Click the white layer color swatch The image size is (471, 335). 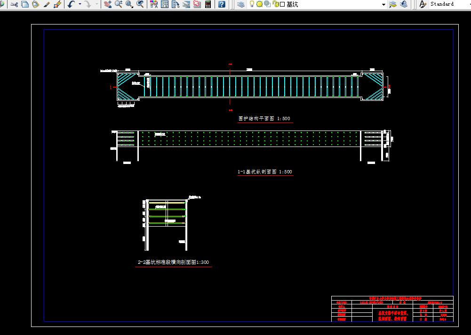pyautogui.click(x=282, y=5)
